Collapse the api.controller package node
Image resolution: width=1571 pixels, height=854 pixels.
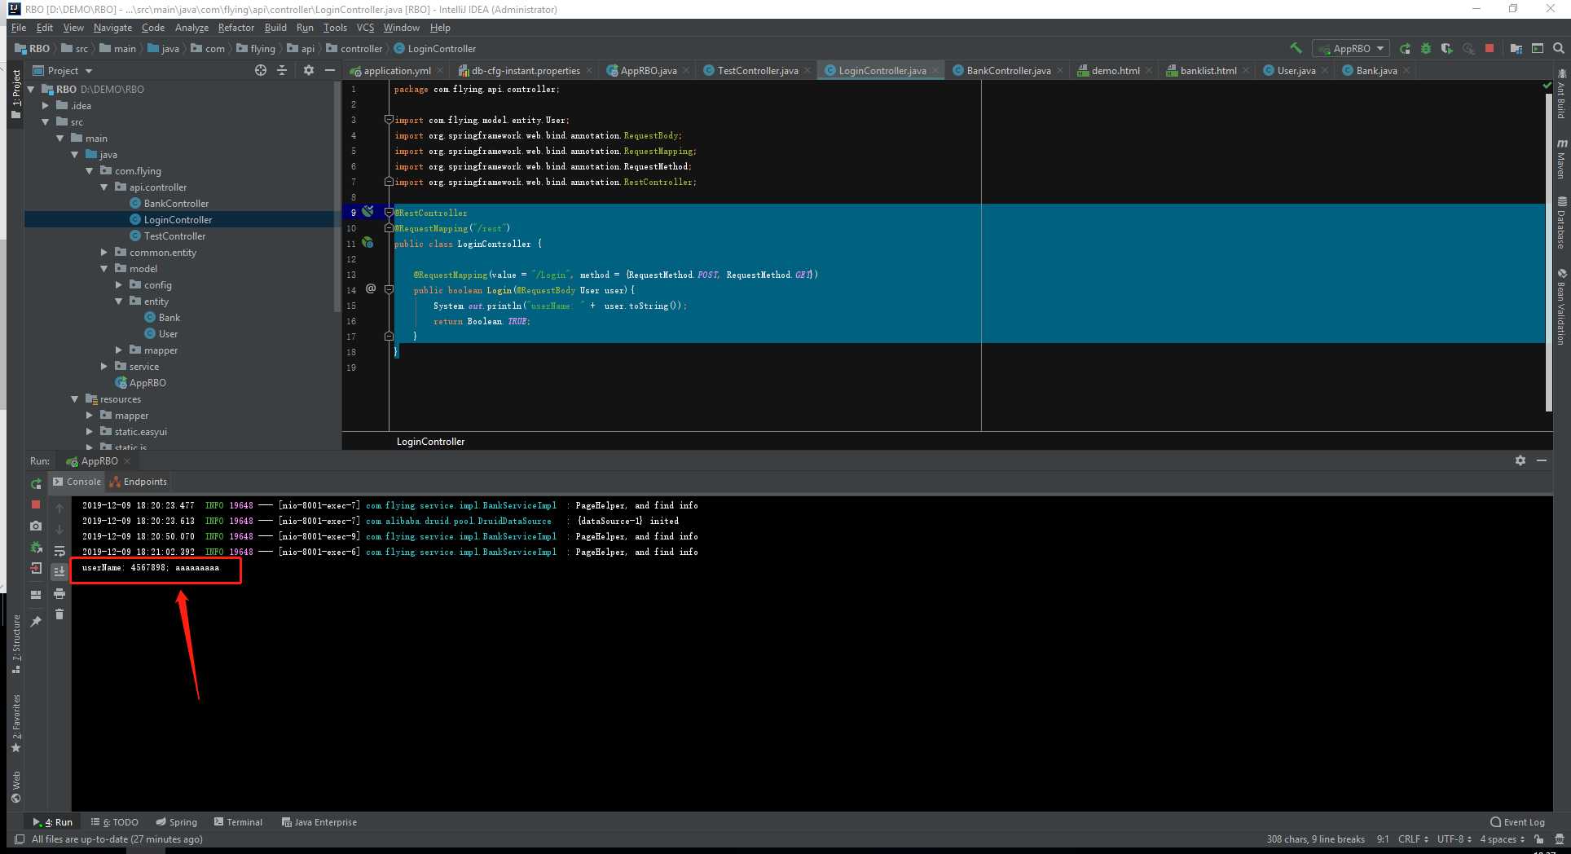click(x=104, y=187)
